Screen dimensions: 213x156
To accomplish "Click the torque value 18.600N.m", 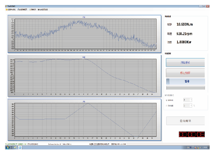I will pos(184,24).
